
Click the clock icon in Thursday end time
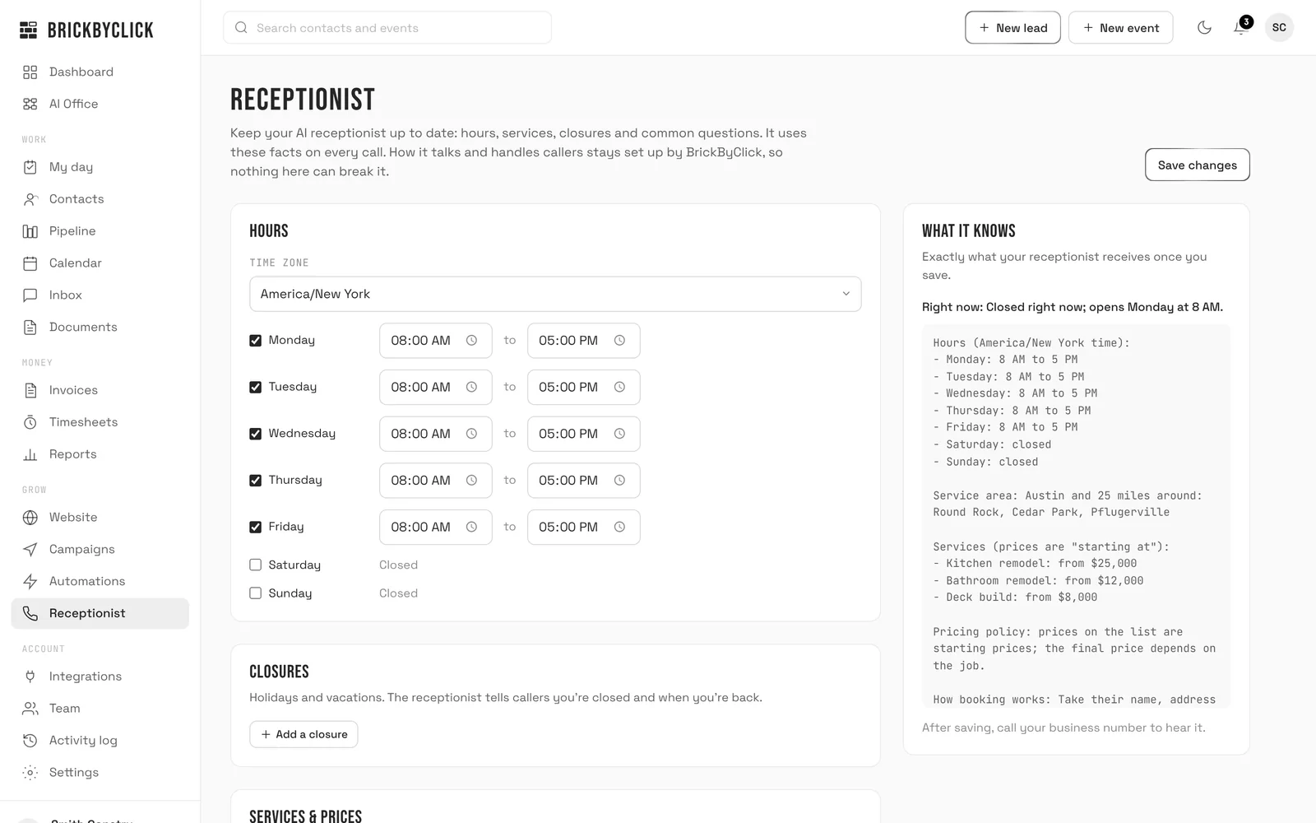pyautogui.click(x=619, y=481)
